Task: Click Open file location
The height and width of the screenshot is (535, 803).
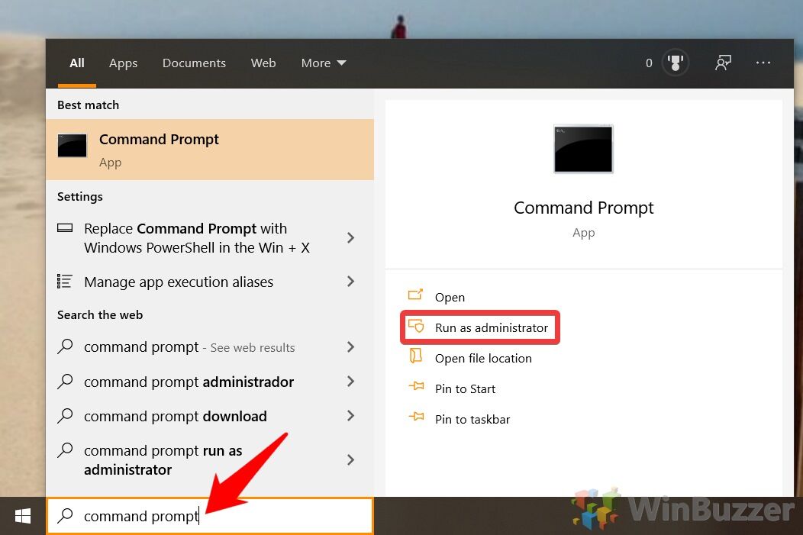Action: pos(482,358)
